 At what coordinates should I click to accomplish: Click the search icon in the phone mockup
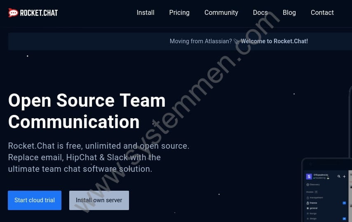339,176
